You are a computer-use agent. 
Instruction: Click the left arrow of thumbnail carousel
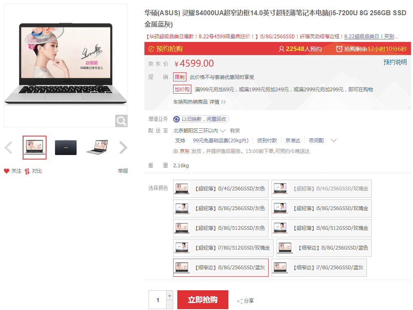(9, 148)
